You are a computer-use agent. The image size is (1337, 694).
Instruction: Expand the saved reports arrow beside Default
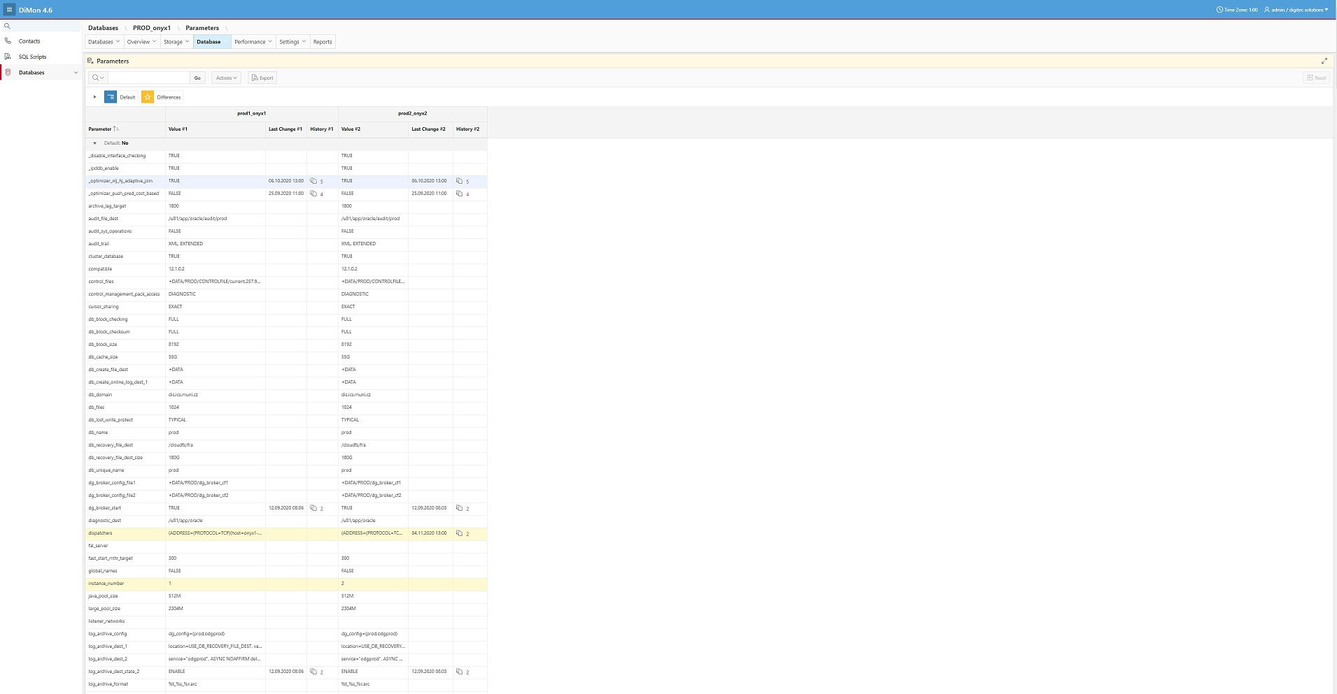coord(95,97)
